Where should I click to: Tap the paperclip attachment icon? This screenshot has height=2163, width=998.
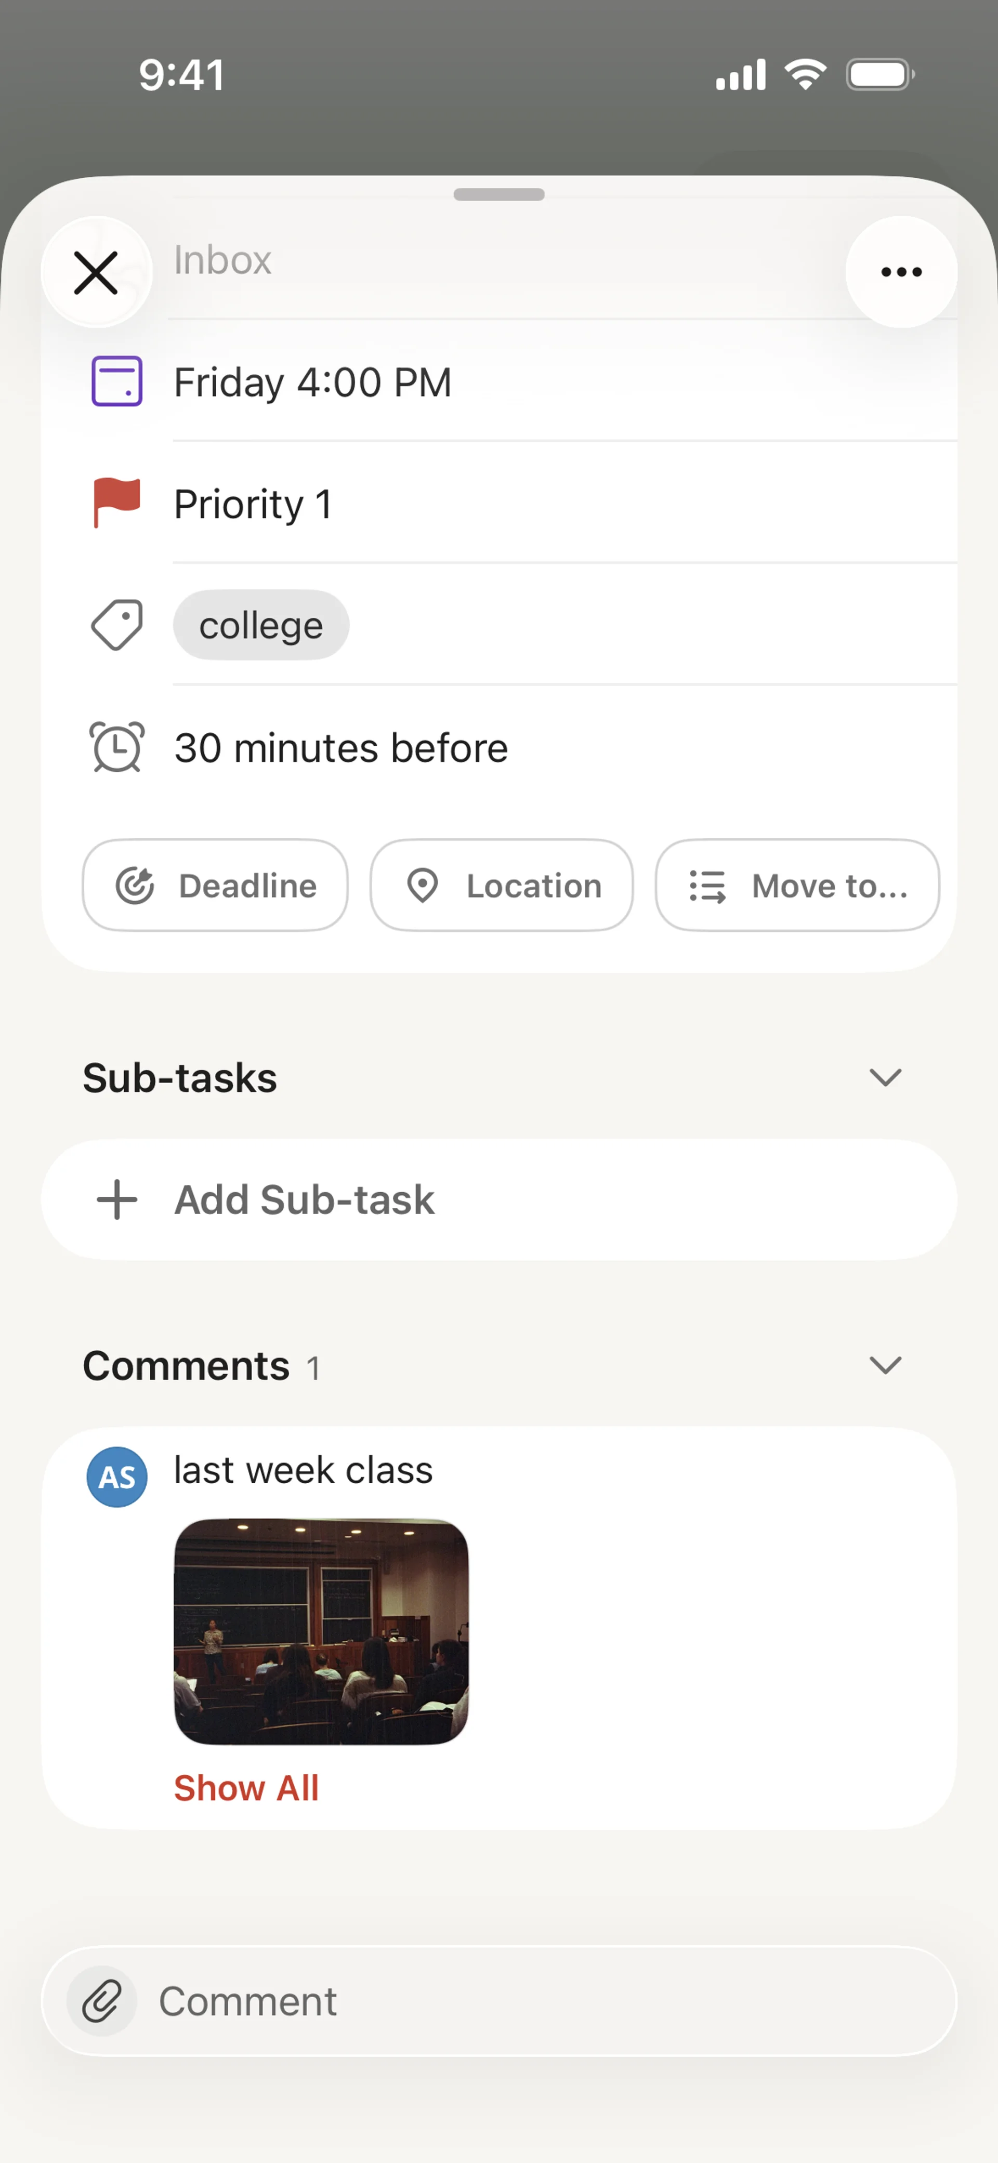pos(102,2000)
